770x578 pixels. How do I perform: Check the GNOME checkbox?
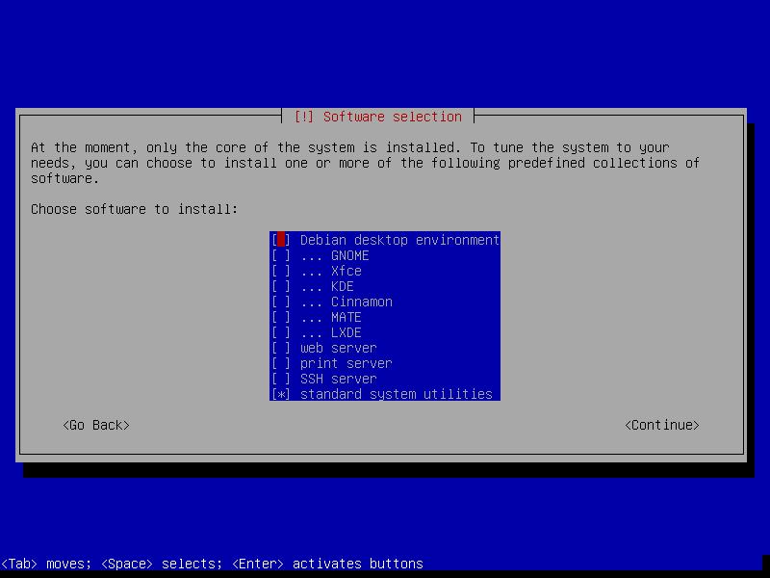pyautogui.click(x=281, y=255)
